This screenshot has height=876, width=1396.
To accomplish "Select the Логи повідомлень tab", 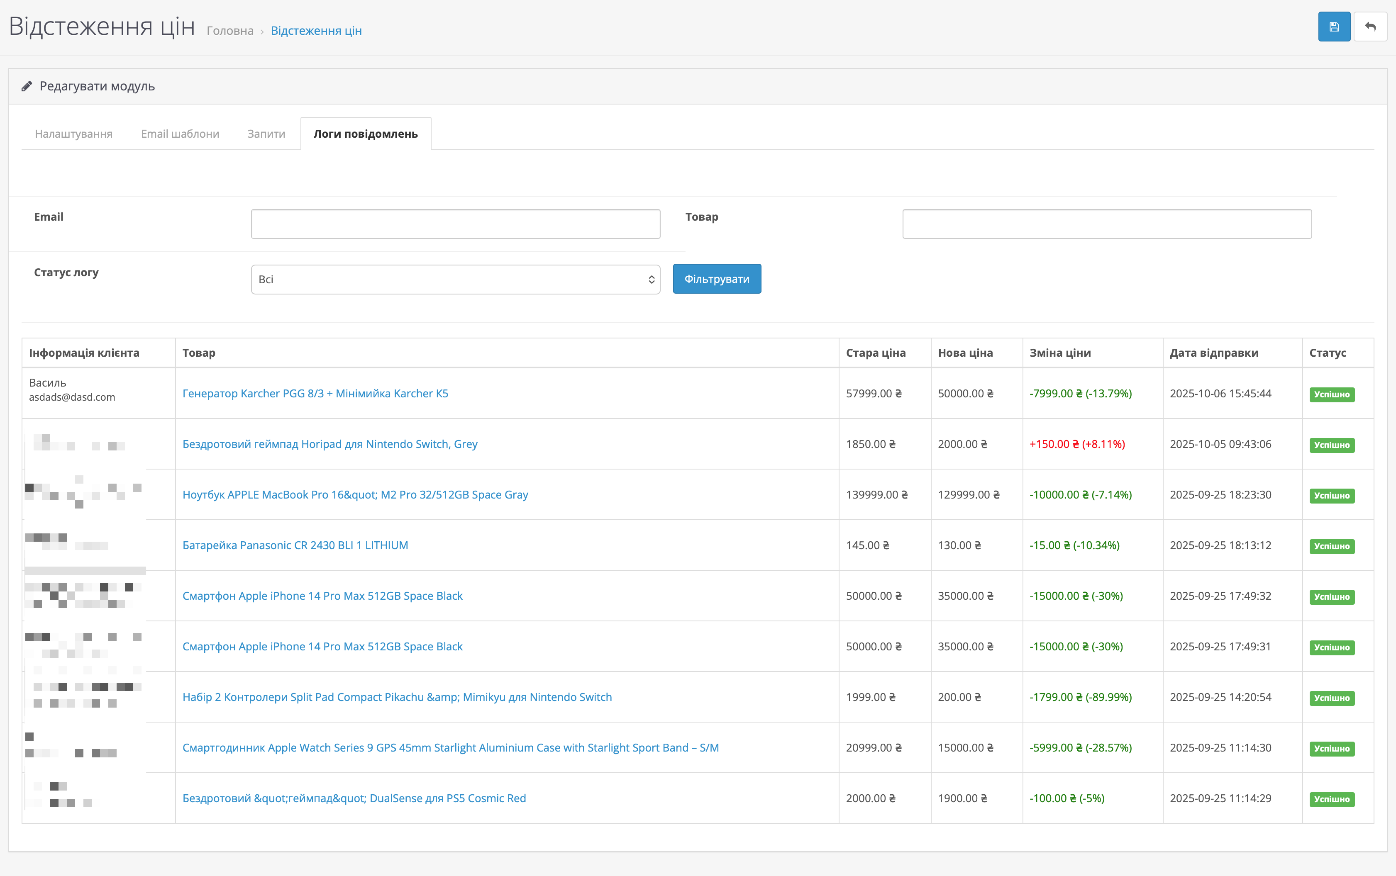I will point(365,134).
